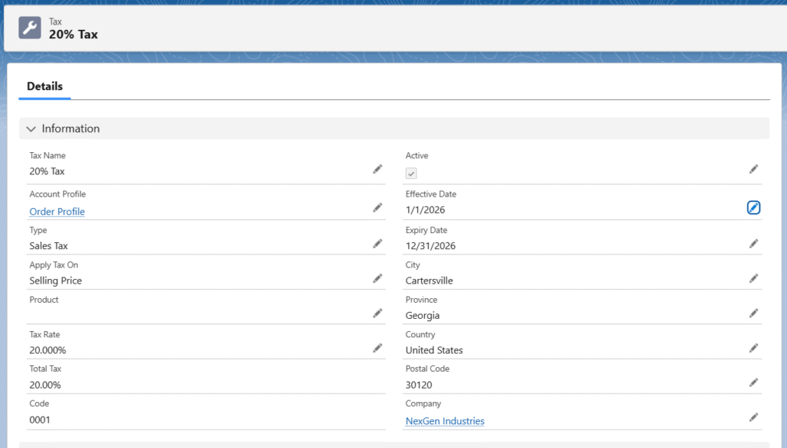The image size is (787, 448).
Task: Click the Tax wrench icon in header
Action: tap(30, 28)
